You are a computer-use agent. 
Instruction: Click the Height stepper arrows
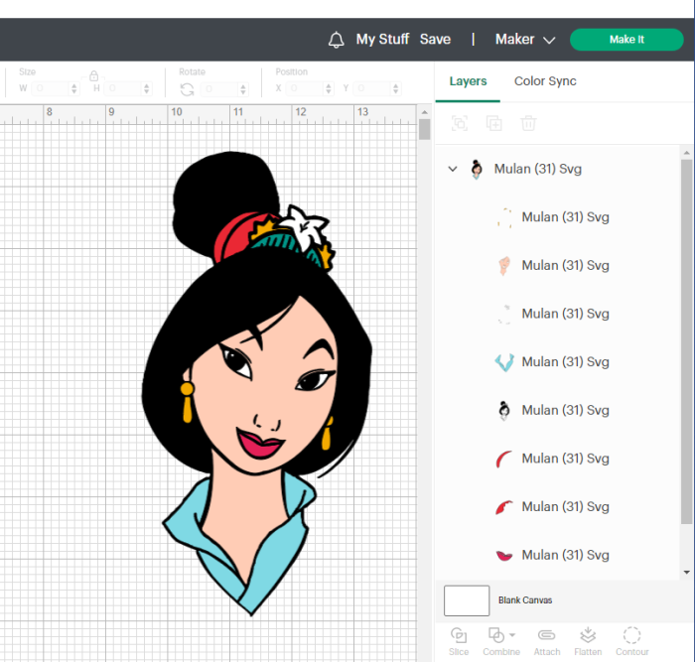pos(147,88)
